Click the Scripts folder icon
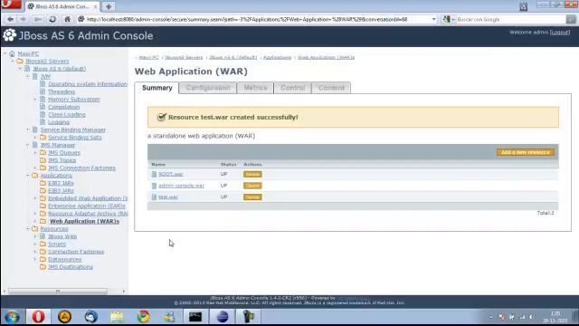 pyautogui.click(x=43, y=244)
